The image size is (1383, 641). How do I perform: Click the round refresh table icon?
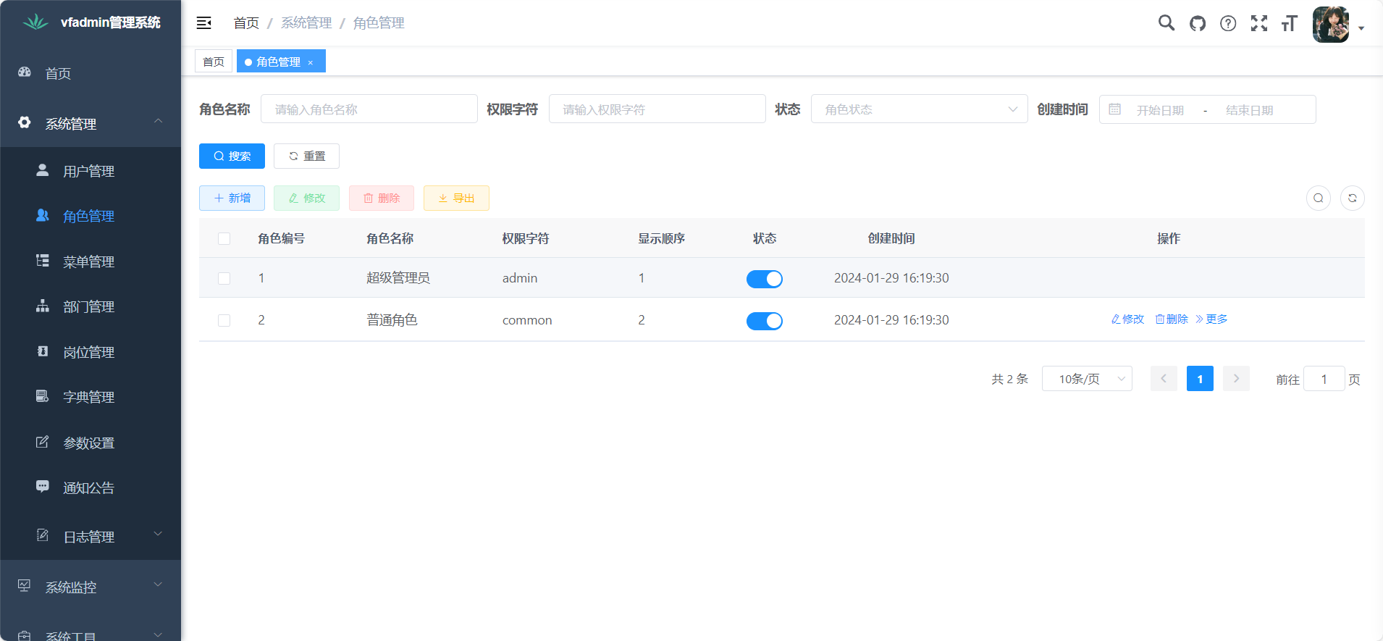[x=1352, y=198]
